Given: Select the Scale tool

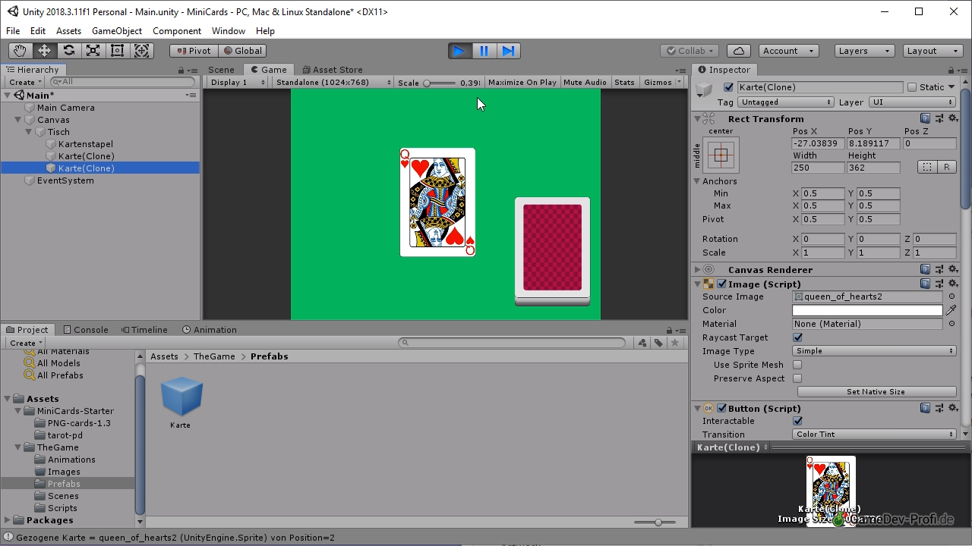Looking at the screenshot, I should point(93,51).
